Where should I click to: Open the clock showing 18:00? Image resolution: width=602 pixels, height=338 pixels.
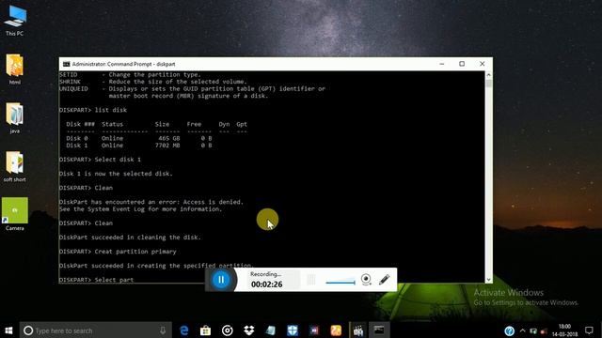pyautogui.click(x=564, y=330)
